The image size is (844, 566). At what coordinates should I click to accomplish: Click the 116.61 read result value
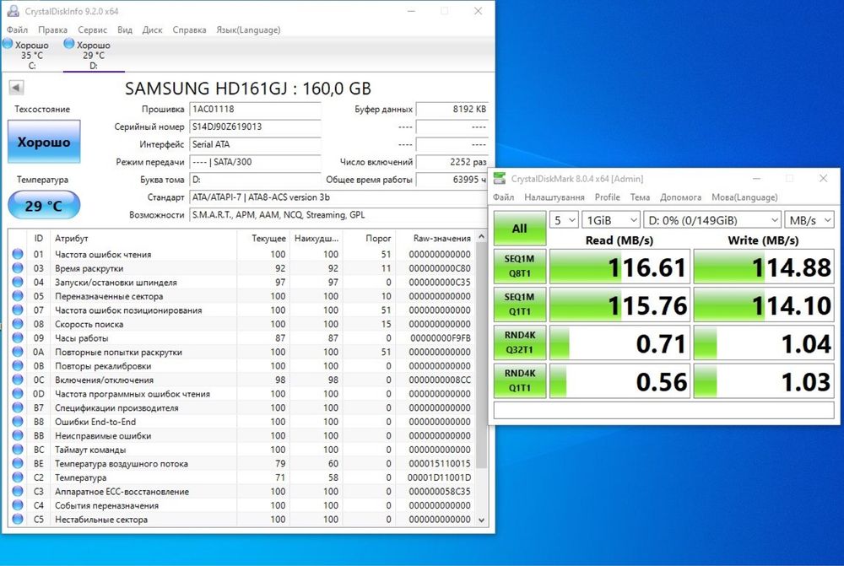(x=647, y=267)
